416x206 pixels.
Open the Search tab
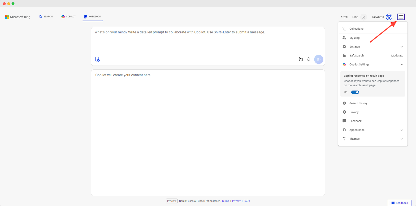pyautogui.click(x=46, y=17)
